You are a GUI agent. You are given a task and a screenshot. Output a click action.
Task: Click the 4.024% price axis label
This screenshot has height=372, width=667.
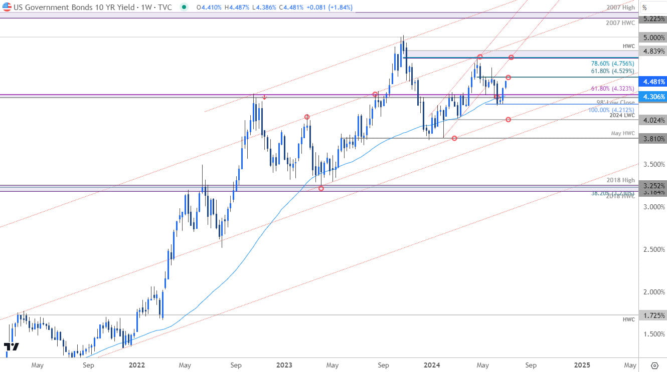(x=652, y=120)
